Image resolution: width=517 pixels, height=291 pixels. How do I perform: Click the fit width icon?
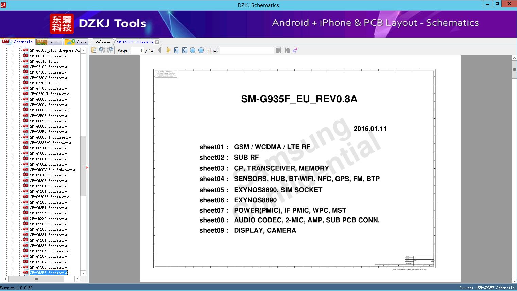(176, 50)
